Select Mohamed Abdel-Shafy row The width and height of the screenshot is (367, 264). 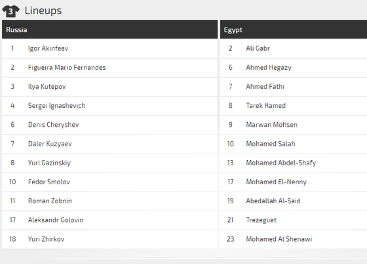point(294,163)
